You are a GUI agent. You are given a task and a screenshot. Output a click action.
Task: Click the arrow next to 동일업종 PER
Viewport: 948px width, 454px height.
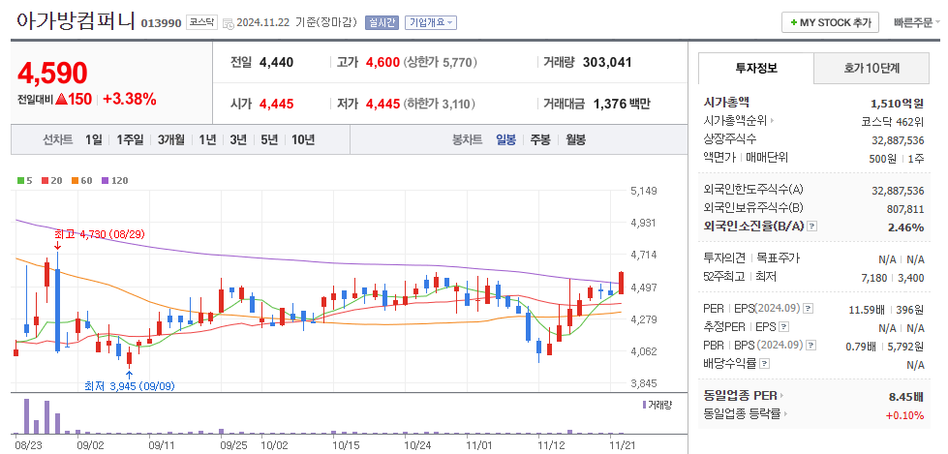click(x=781, y=397)
